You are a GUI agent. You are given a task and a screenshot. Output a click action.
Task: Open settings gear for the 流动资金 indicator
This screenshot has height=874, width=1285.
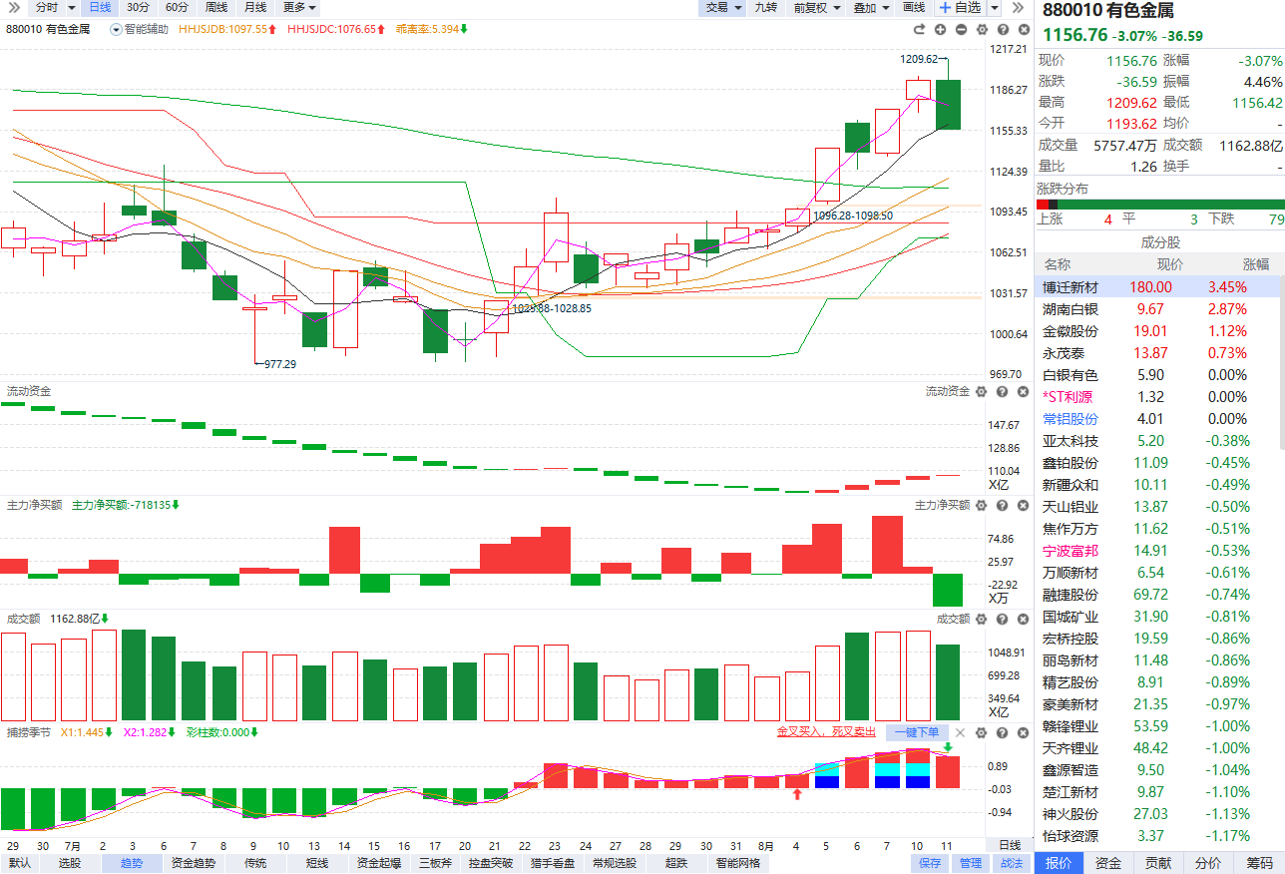tap(982, 392)
